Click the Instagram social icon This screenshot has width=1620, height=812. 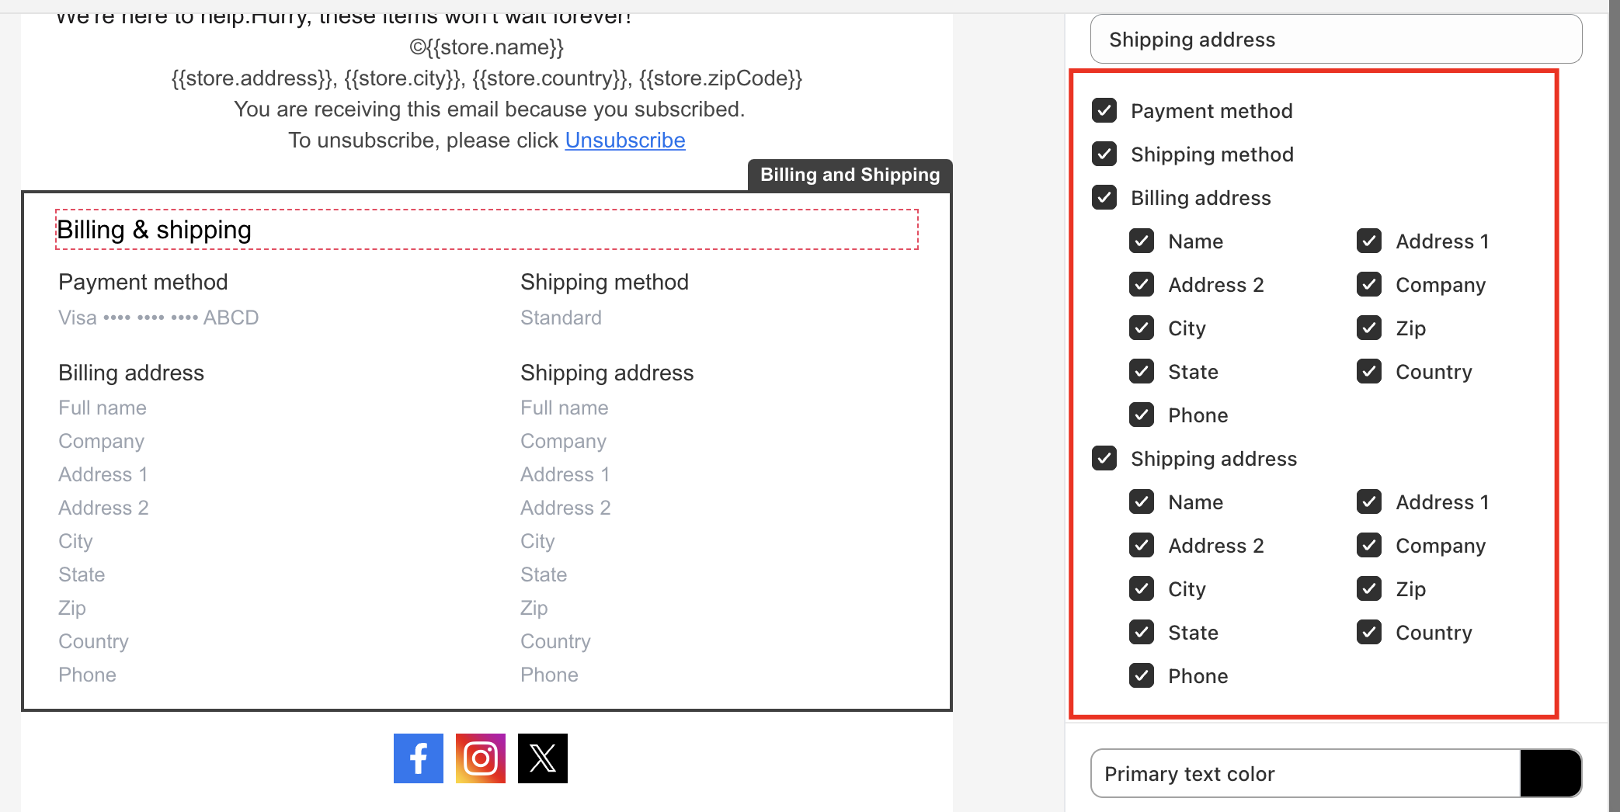[480, 758]
